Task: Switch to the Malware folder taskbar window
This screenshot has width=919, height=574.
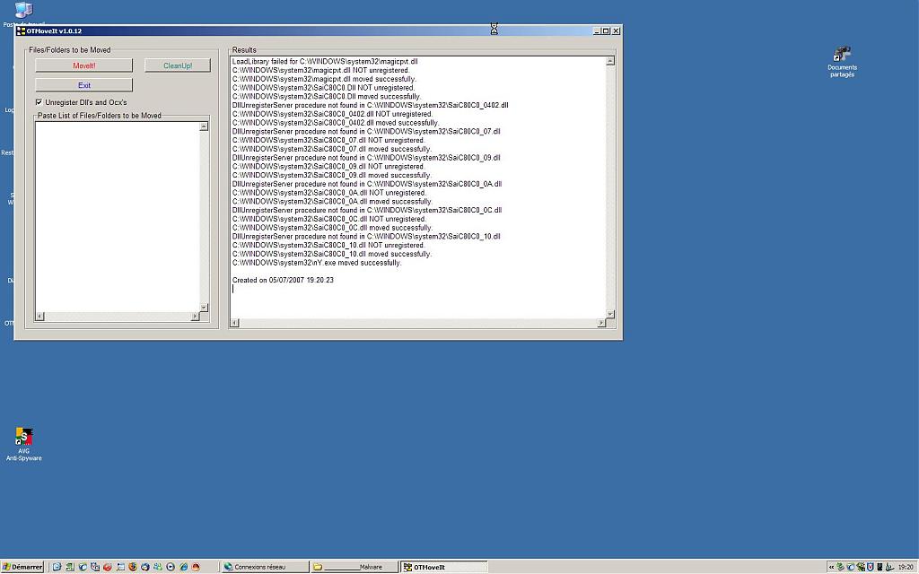Action: pyautogui.click(x=354, y=567)
